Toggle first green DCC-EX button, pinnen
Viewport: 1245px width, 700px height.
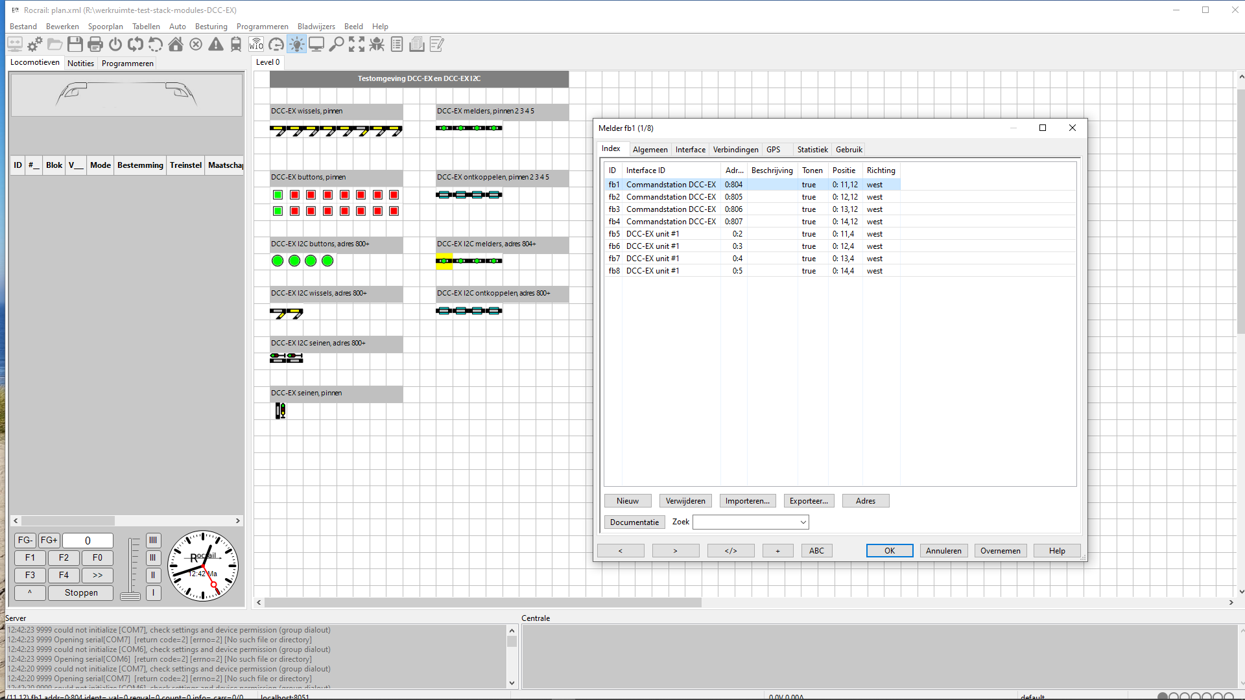click(x=278, y=195)
